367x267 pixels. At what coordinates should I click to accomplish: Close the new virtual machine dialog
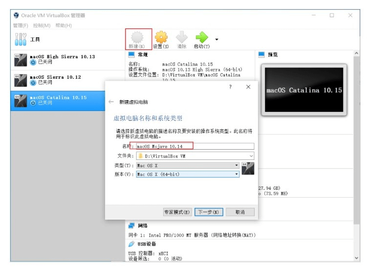pos(248,87)
